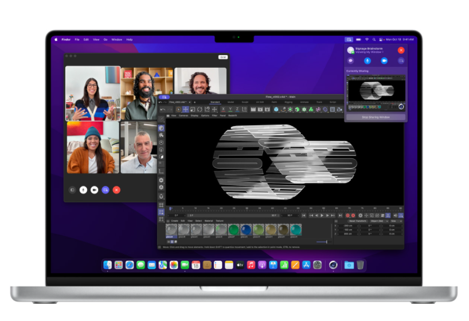The height and width of the screenshot is (321, 469).
Task: Click the spline pen tool icon
Action: (x=283, y=110)
